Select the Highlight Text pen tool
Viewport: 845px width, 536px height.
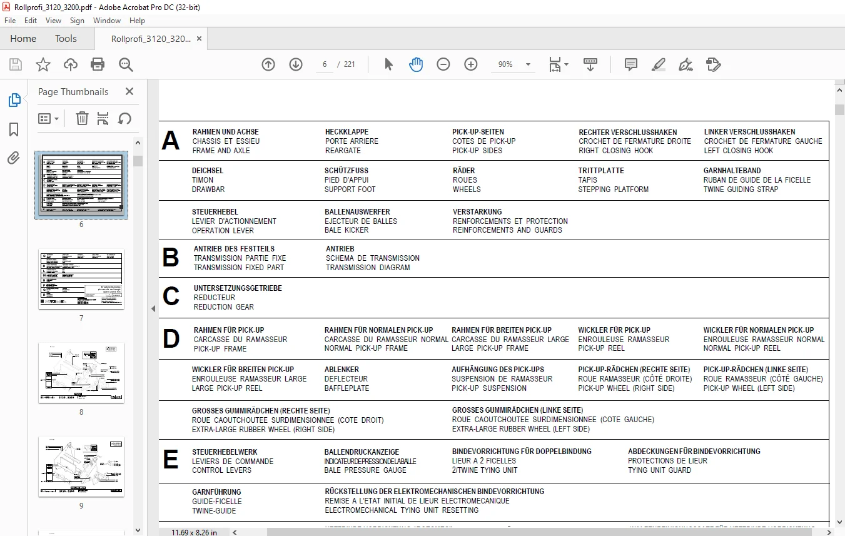(658, 64)
